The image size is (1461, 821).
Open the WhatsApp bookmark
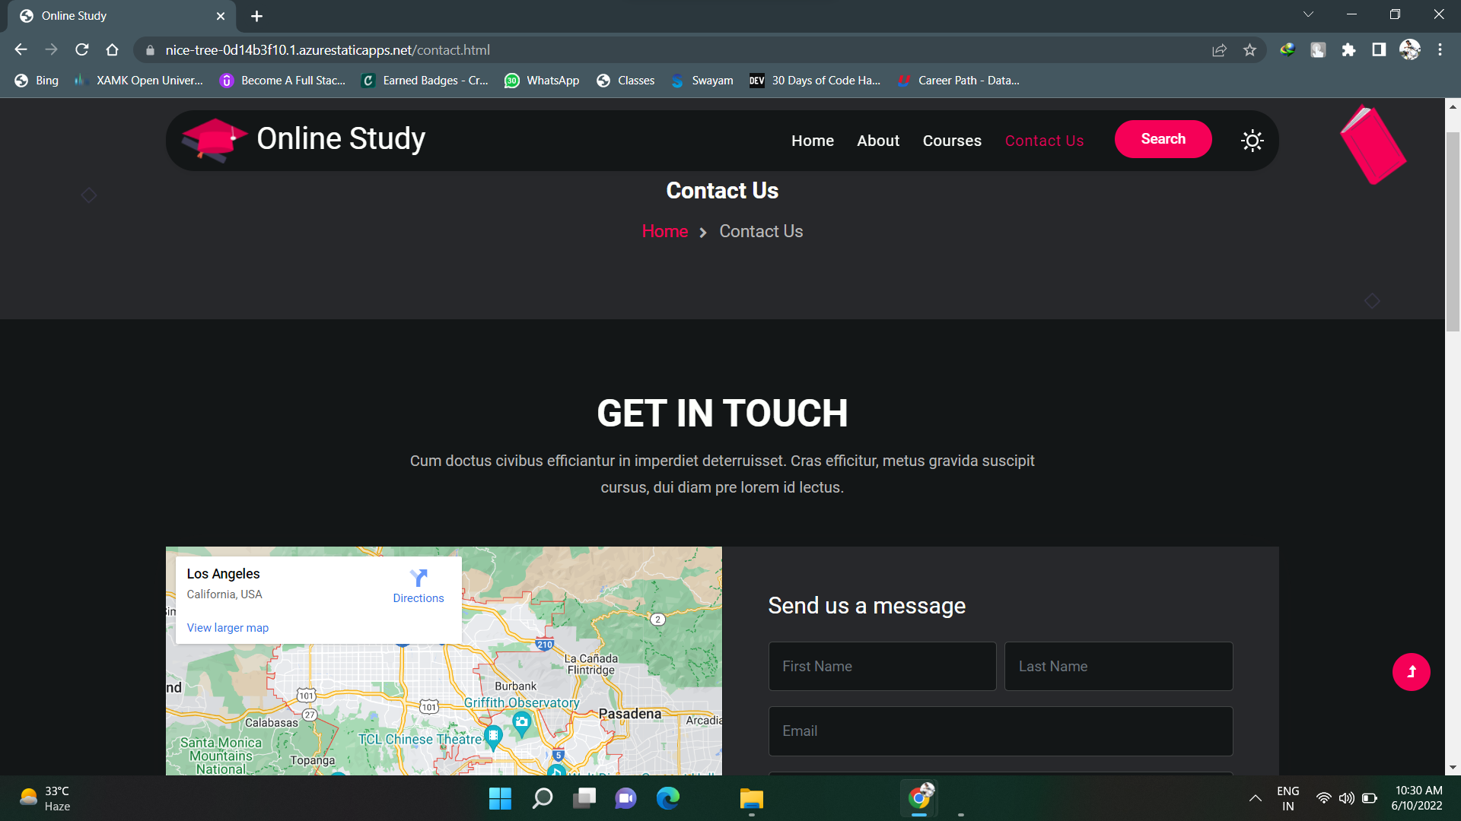[542, 81]
